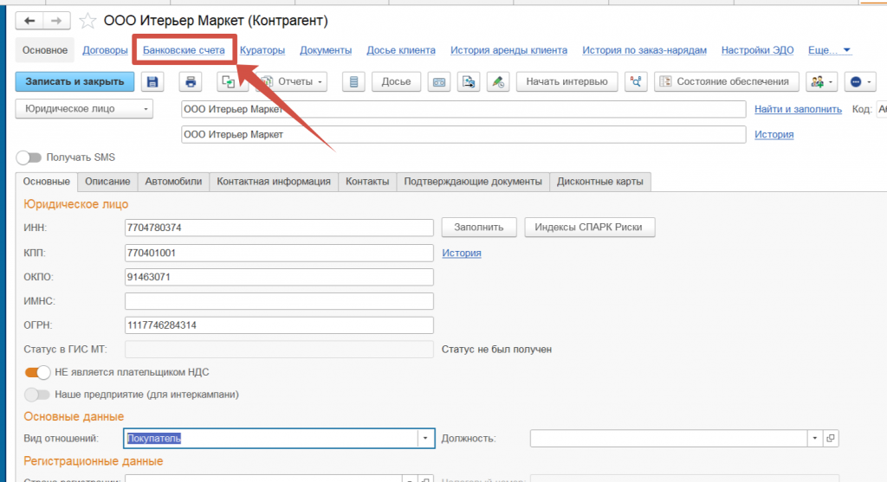Click the save floppy disk icon

153,82
